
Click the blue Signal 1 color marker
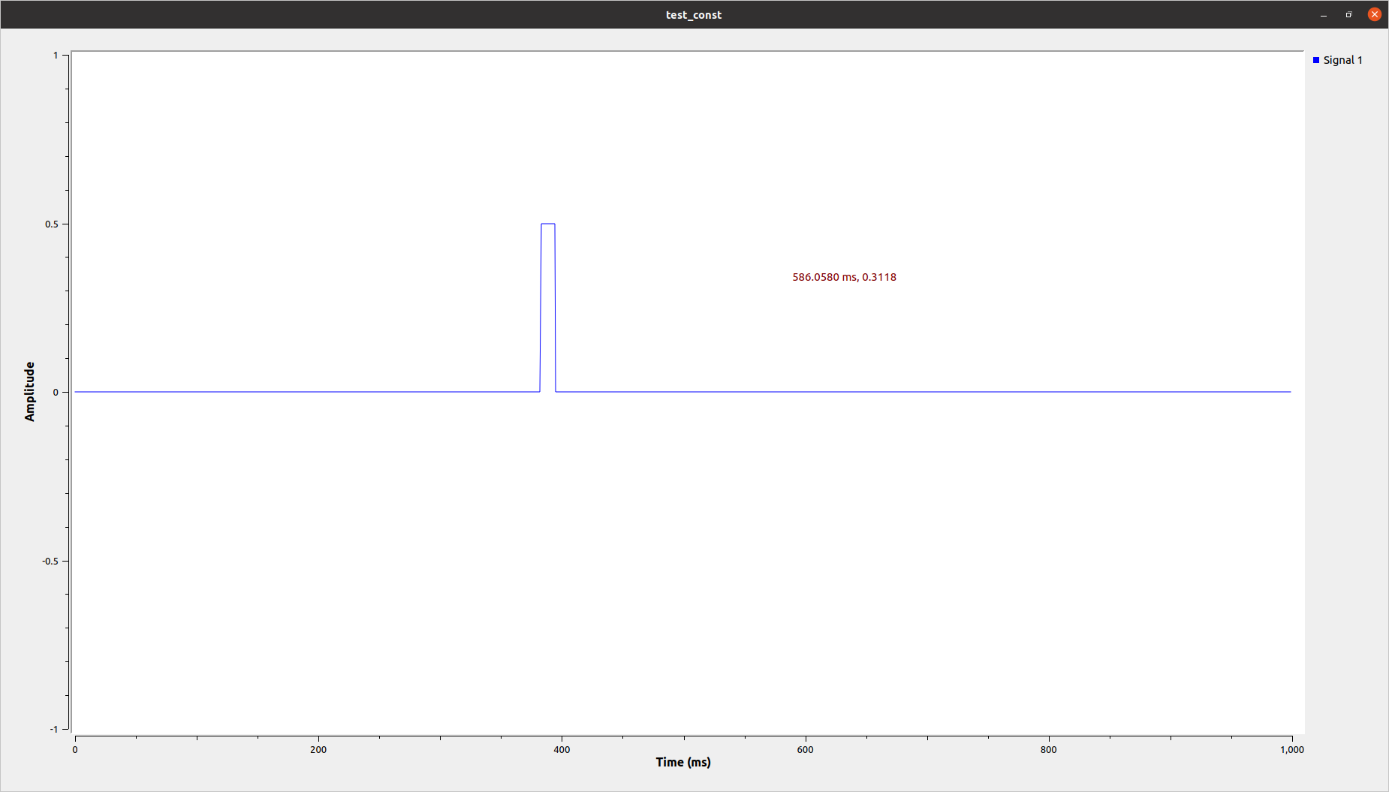[x=1316, y=60]
